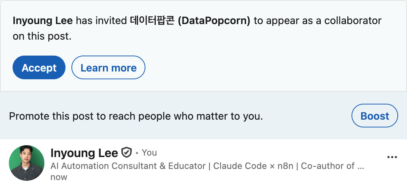Click the 'Promote this post' message text
The image size is (407, 183).
click(136, 116)
